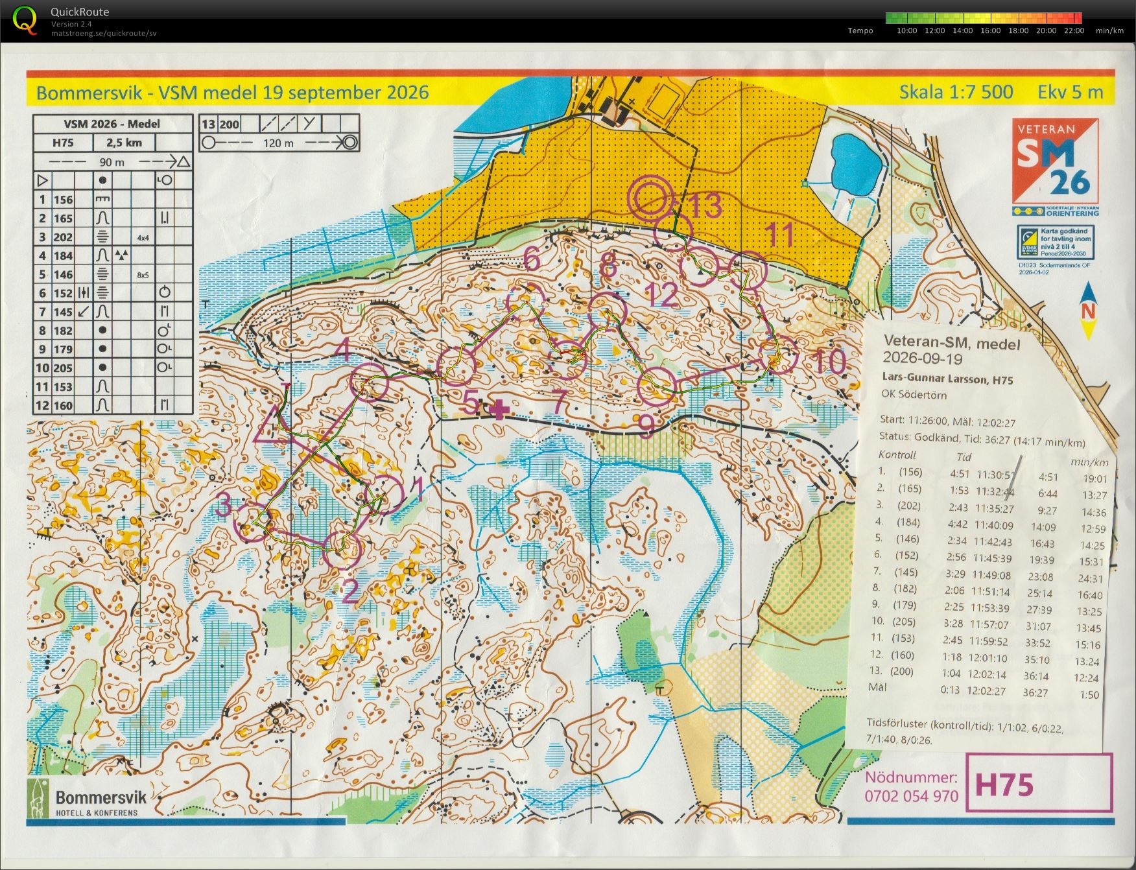Click the QuickRoute Q logo
This screenshot has height=870, width=1136.
(x=25, y=19)
